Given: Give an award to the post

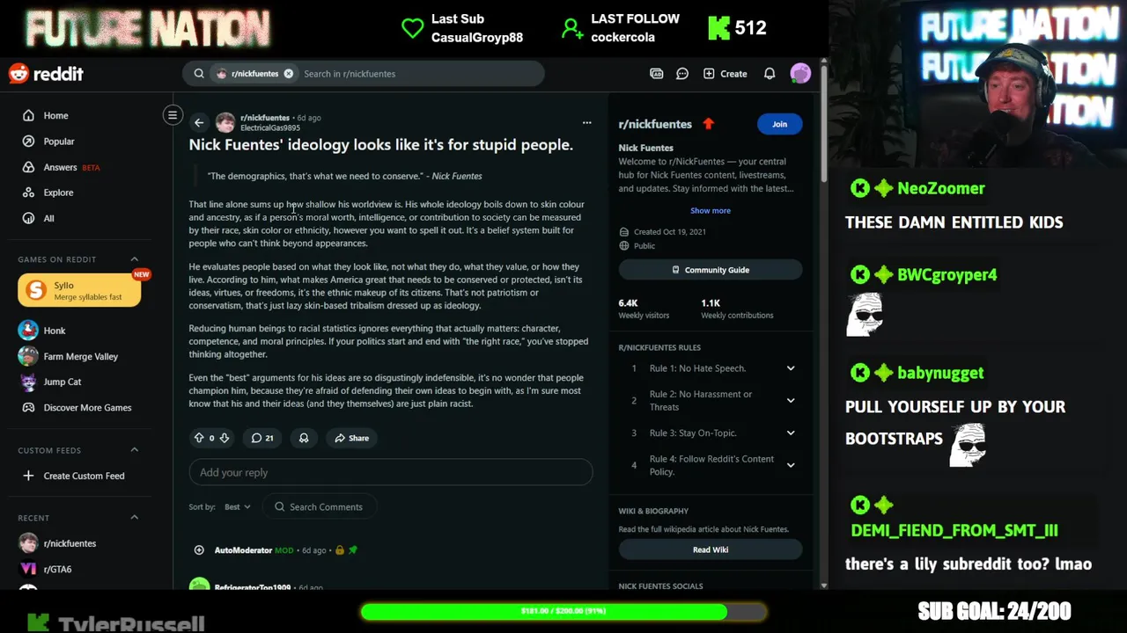Looking at the screenshot, I should click(x=304, y=438).
